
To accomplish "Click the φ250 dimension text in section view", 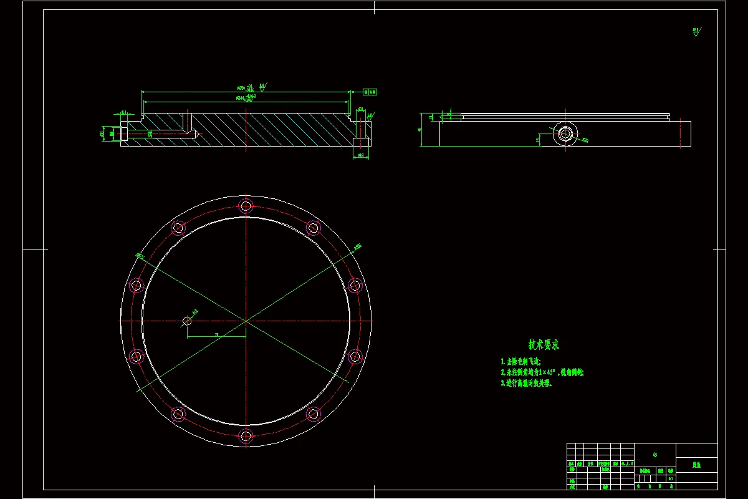I will 245,88.
